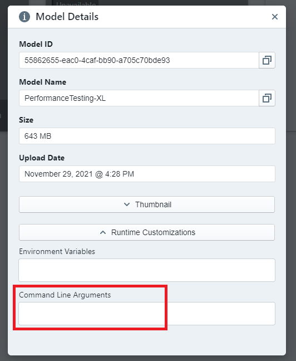The height and width of the screenshot is (361, 296).
Task: Close the Model Details dialog
Action: pos(275,17)
